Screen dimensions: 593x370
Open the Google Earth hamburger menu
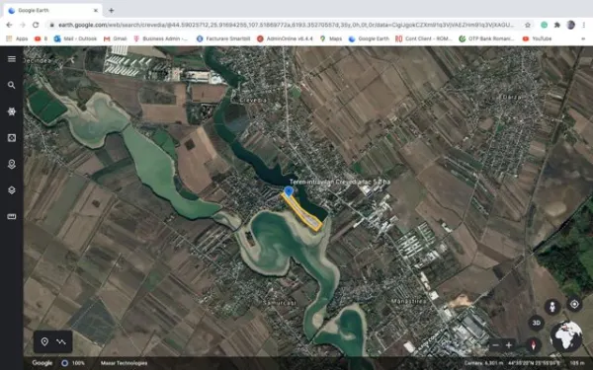coord(12,59)
